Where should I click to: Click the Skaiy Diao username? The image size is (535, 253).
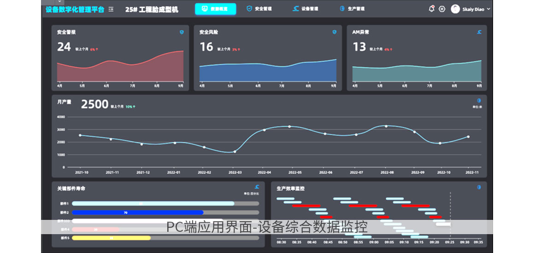point(473,9)
